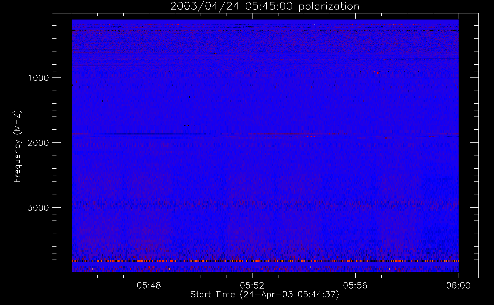Click the orange dashed band near the spectrogram bottom
Screen dimensions: 494x305
[265, 261]
